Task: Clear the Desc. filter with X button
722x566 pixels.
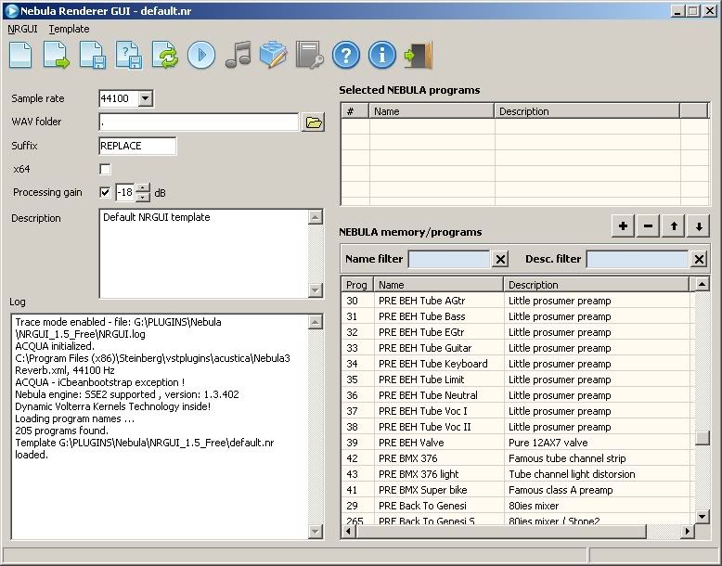Action: point(699,259)
